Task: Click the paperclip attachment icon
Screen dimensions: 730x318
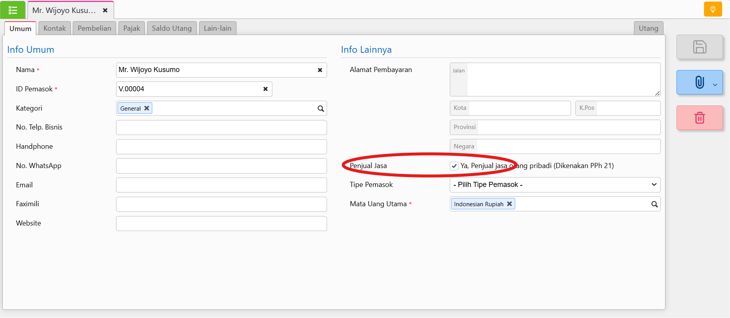Action: pyautogui.click(x=699, y=82)
